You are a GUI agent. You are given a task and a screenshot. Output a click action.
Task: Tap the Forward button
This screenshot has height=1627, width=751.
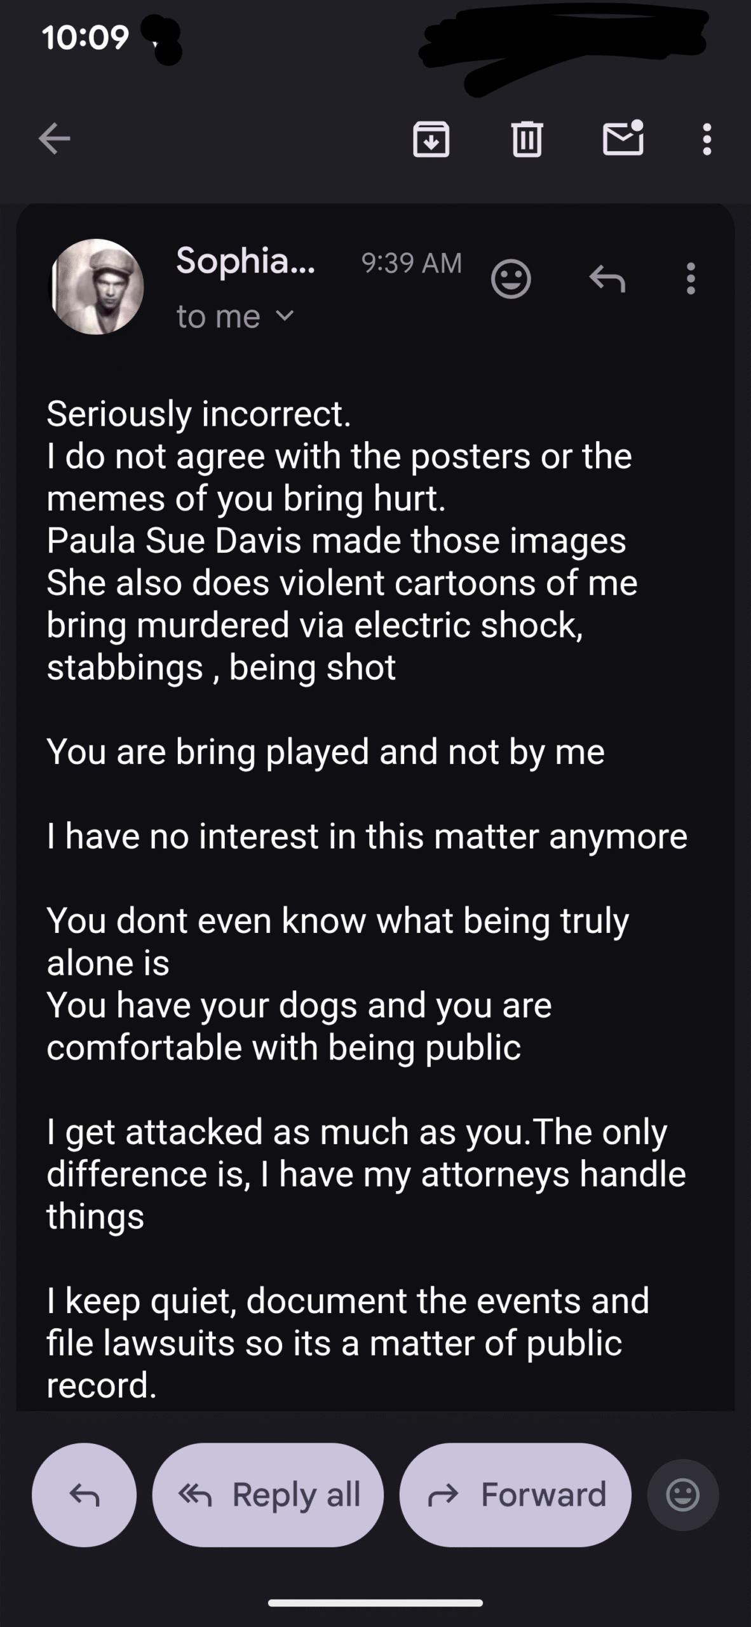pyautogui.click(x=515, y=1494)
